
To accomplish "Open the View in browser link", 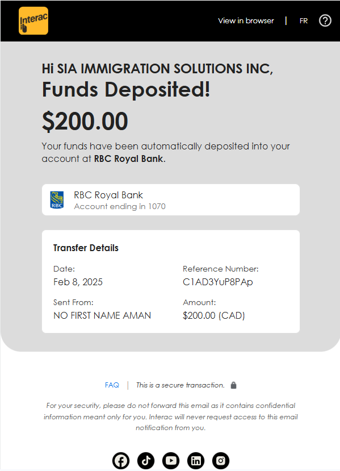I will click(x=246, y=20).
